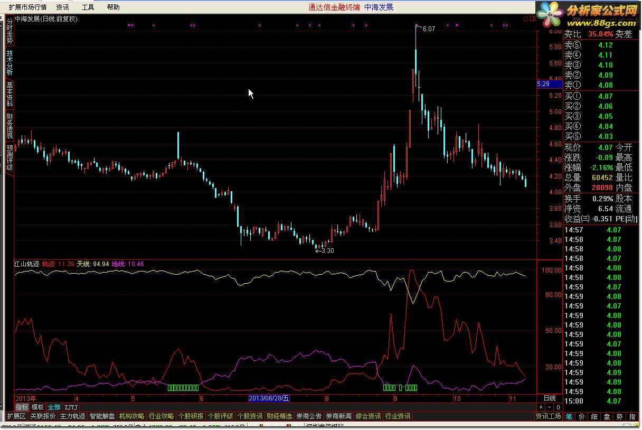This screenshot has height=430, width=642.
Task: Click the 日线 period selector
Action: (550, 398)
